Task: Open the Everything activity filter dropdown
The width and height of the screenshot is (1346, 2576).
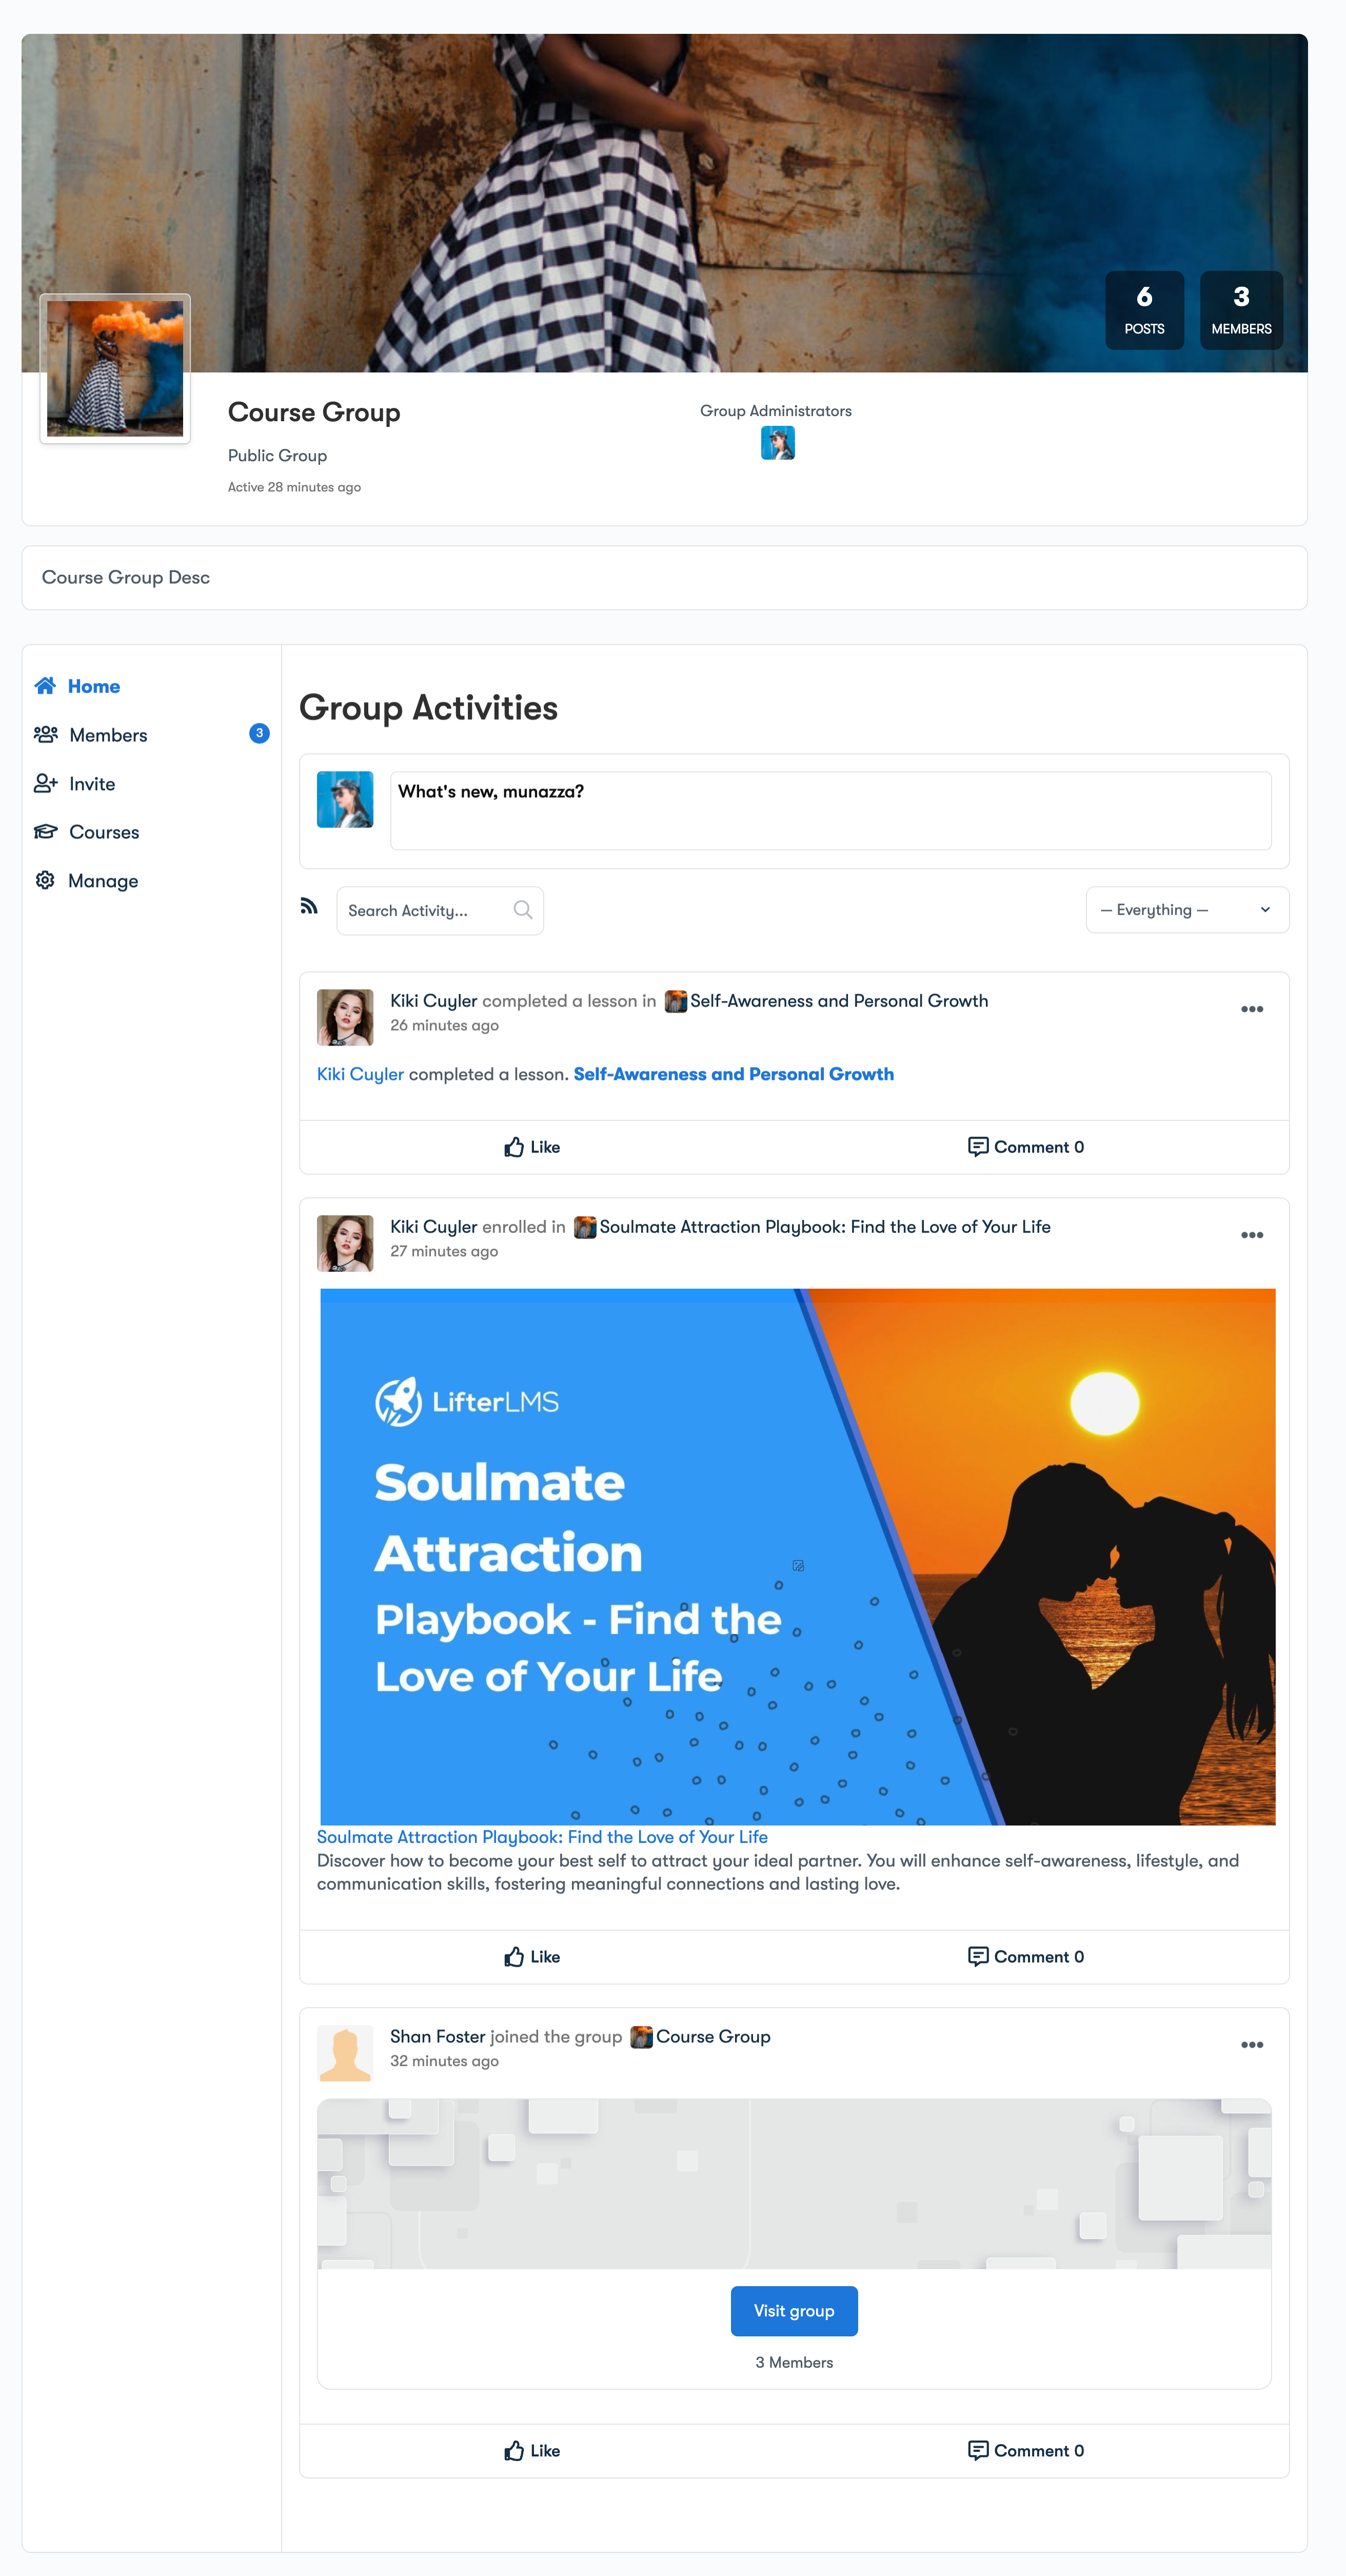Action: pos(1187,910)
